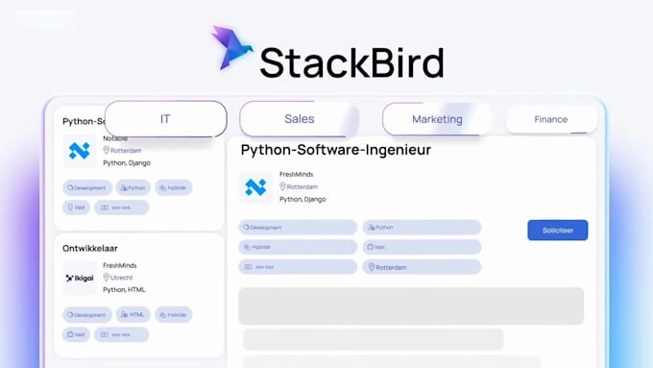The height and width of the screenshot is (368, 653).
Task: Open the Finance tab
Action: [x=551, y=119]
